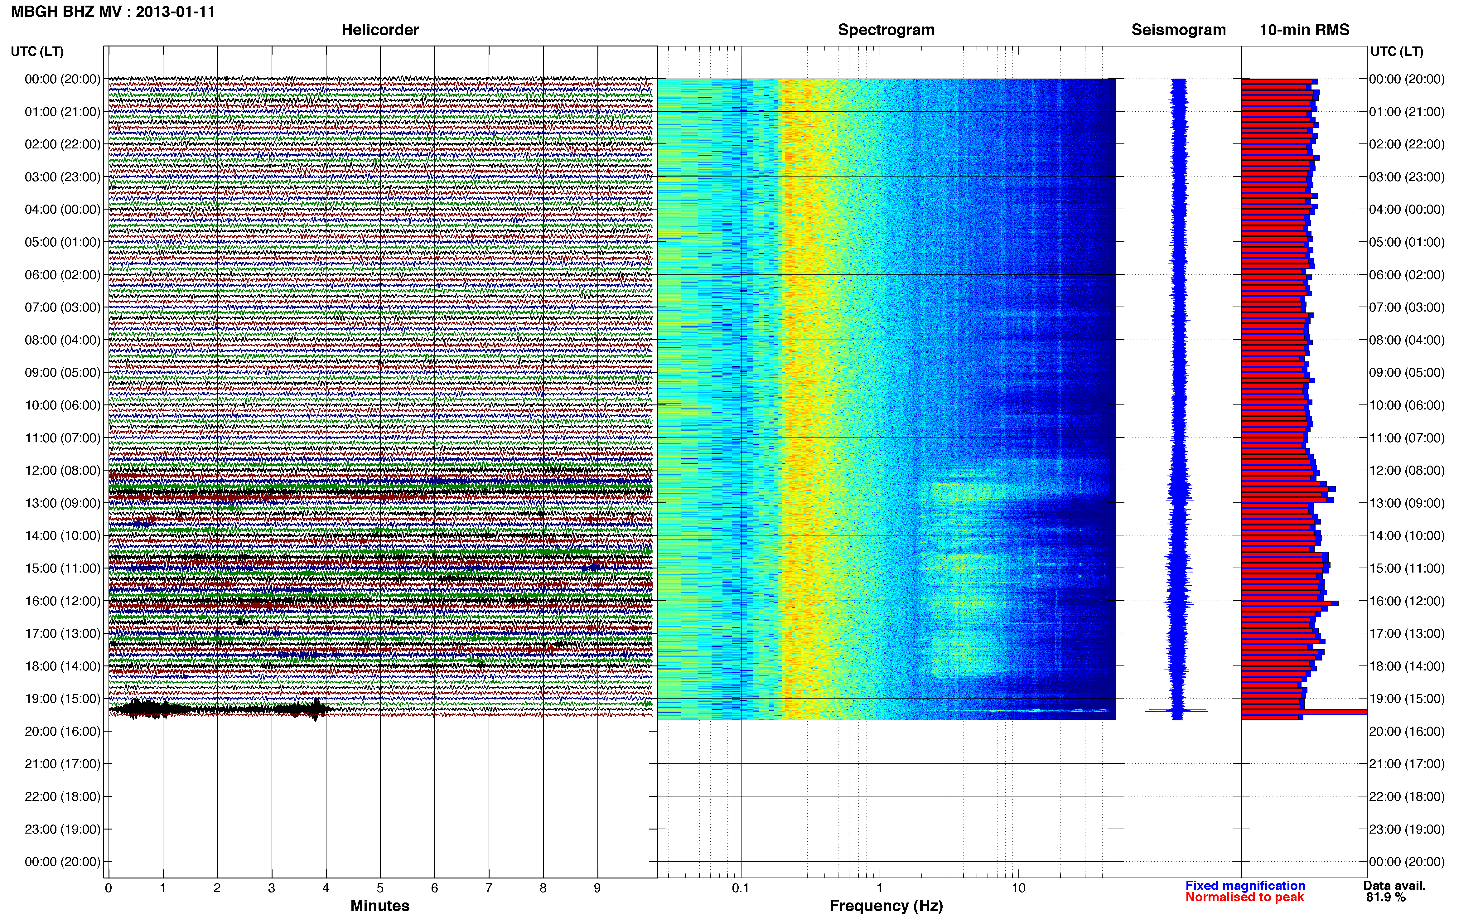Click 03:00 (23:00) label on Helicorder axis

click(x=62, y=177)
